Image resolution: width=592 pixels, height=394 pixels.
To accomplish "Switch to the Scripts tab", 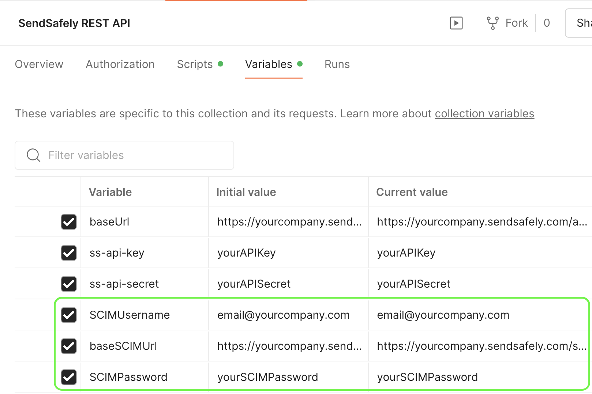I will [x=195, y=64].
